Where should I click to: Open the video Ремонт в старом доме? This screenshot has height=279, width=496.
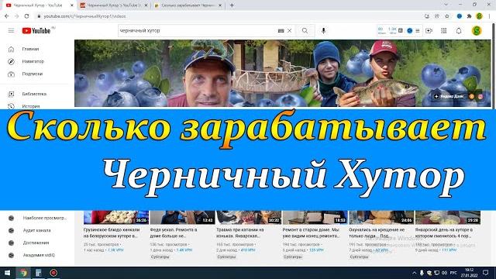pyautogui.click(x=311, y=232)
